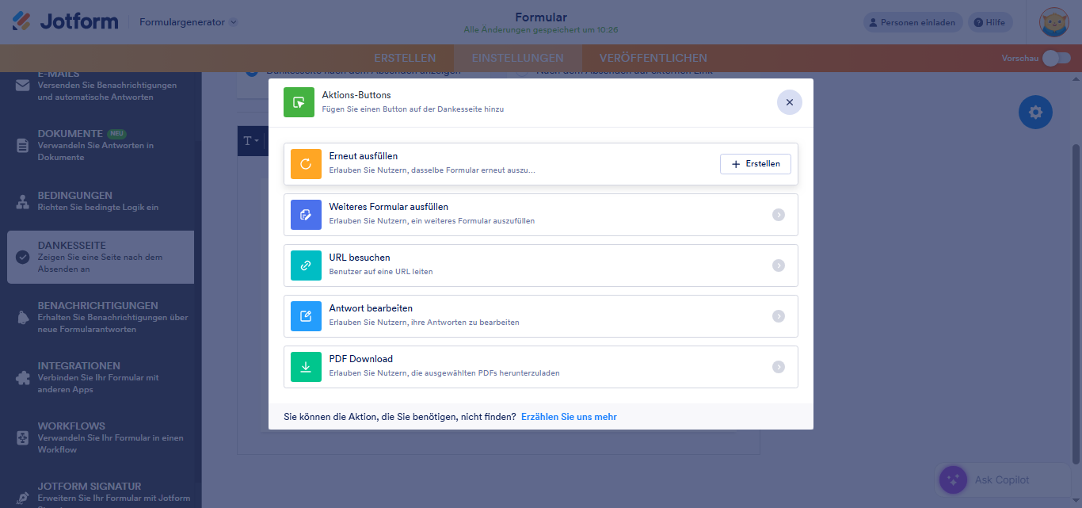Click the document icon beside DOKUMENTE
The image size is (1082, 508).
tap(23, 146)
